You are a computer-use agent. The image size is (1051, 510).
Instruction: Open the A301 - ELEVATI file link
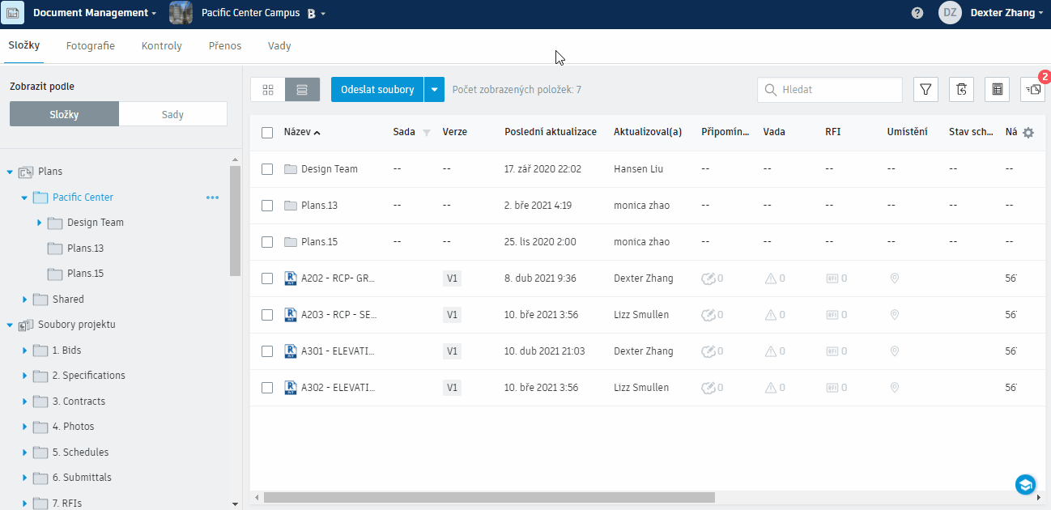(338, 351)
